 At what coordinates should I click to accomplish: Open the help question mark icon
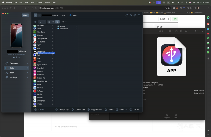[x=139, y=15]
